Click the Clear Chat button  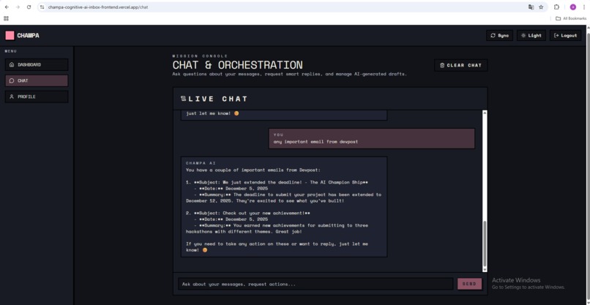click(x=460, y=65)
